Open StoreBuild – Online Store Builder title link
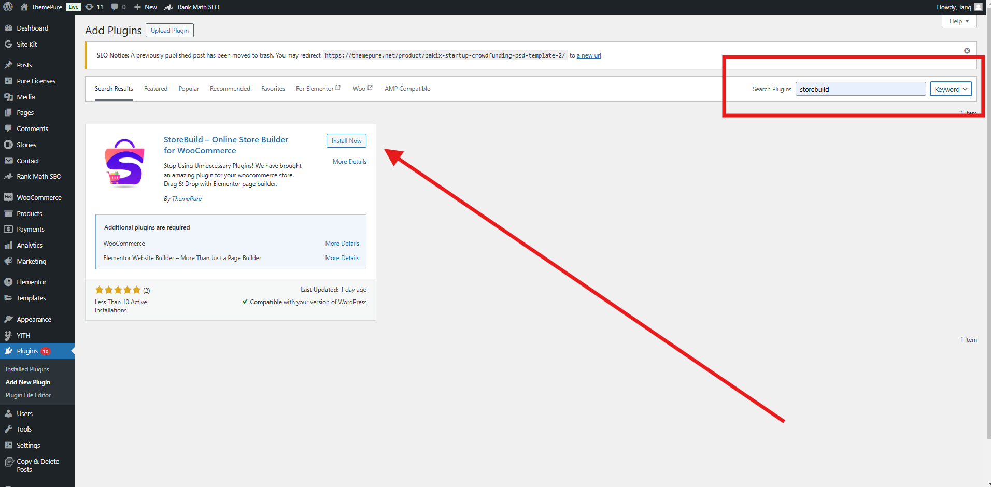Image resolution: width=991 pixels, height=487 pixels. click(x=226, y=145)
